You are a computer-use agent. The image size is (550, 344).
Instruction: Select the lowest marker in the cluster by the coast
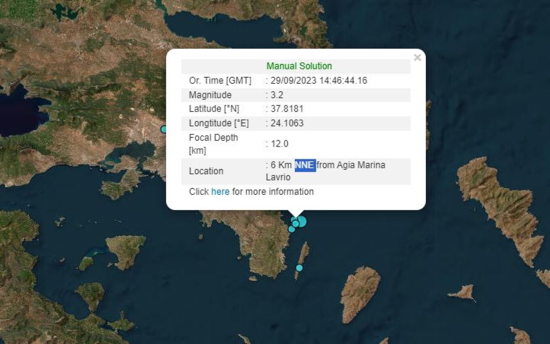(292, 229)
